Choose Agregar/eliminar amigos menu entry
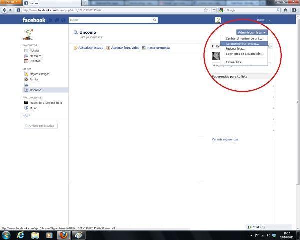 coord(244,44)
